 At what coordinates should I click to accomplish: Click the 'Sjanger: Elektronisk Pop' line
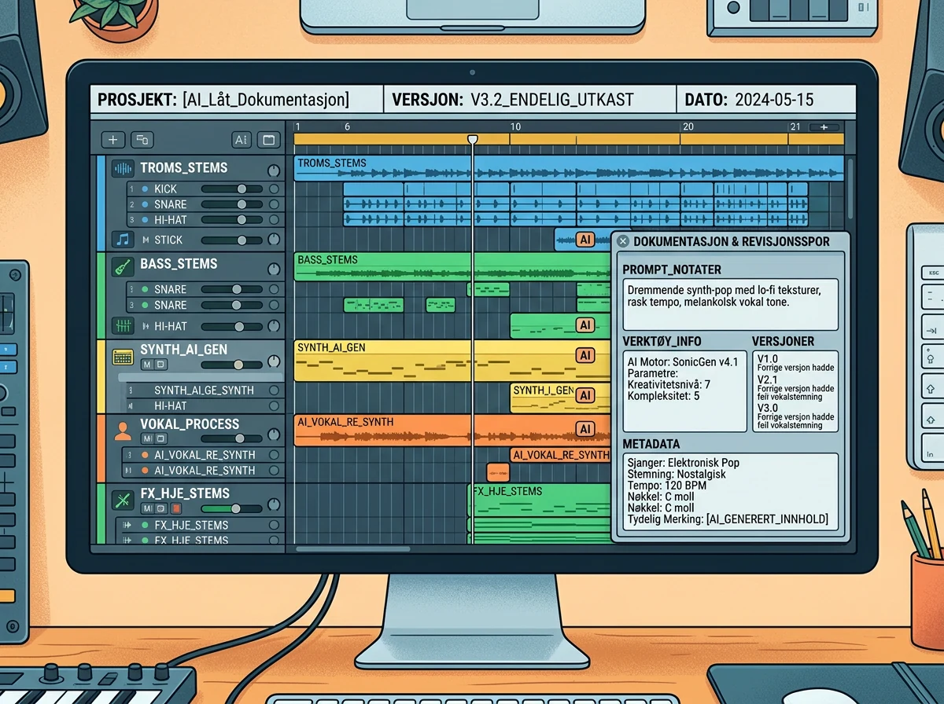[683, 463]
